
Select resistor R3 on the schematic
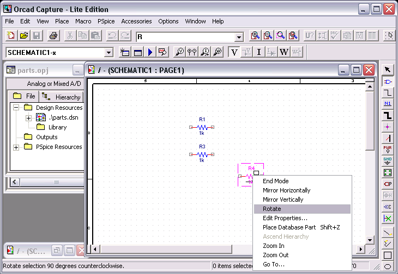tap(202, 154)
